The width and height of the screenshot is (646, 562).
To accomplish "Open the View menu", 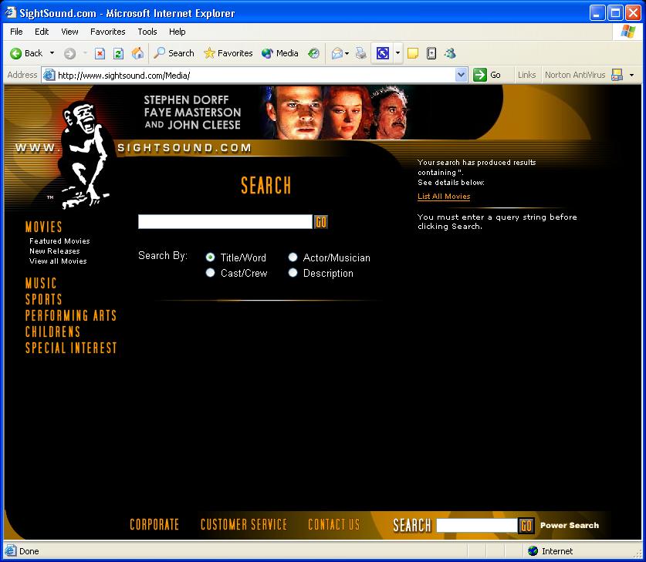I will (x=69, y=32).
